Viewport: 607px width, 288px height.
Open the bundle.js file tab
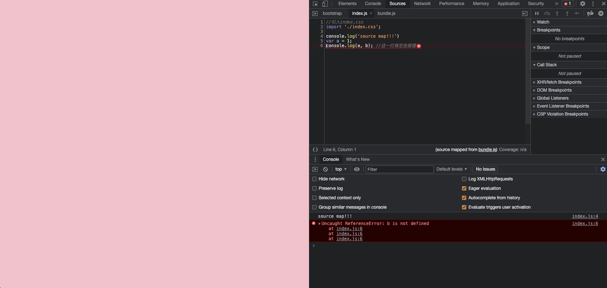click(386, 13)
